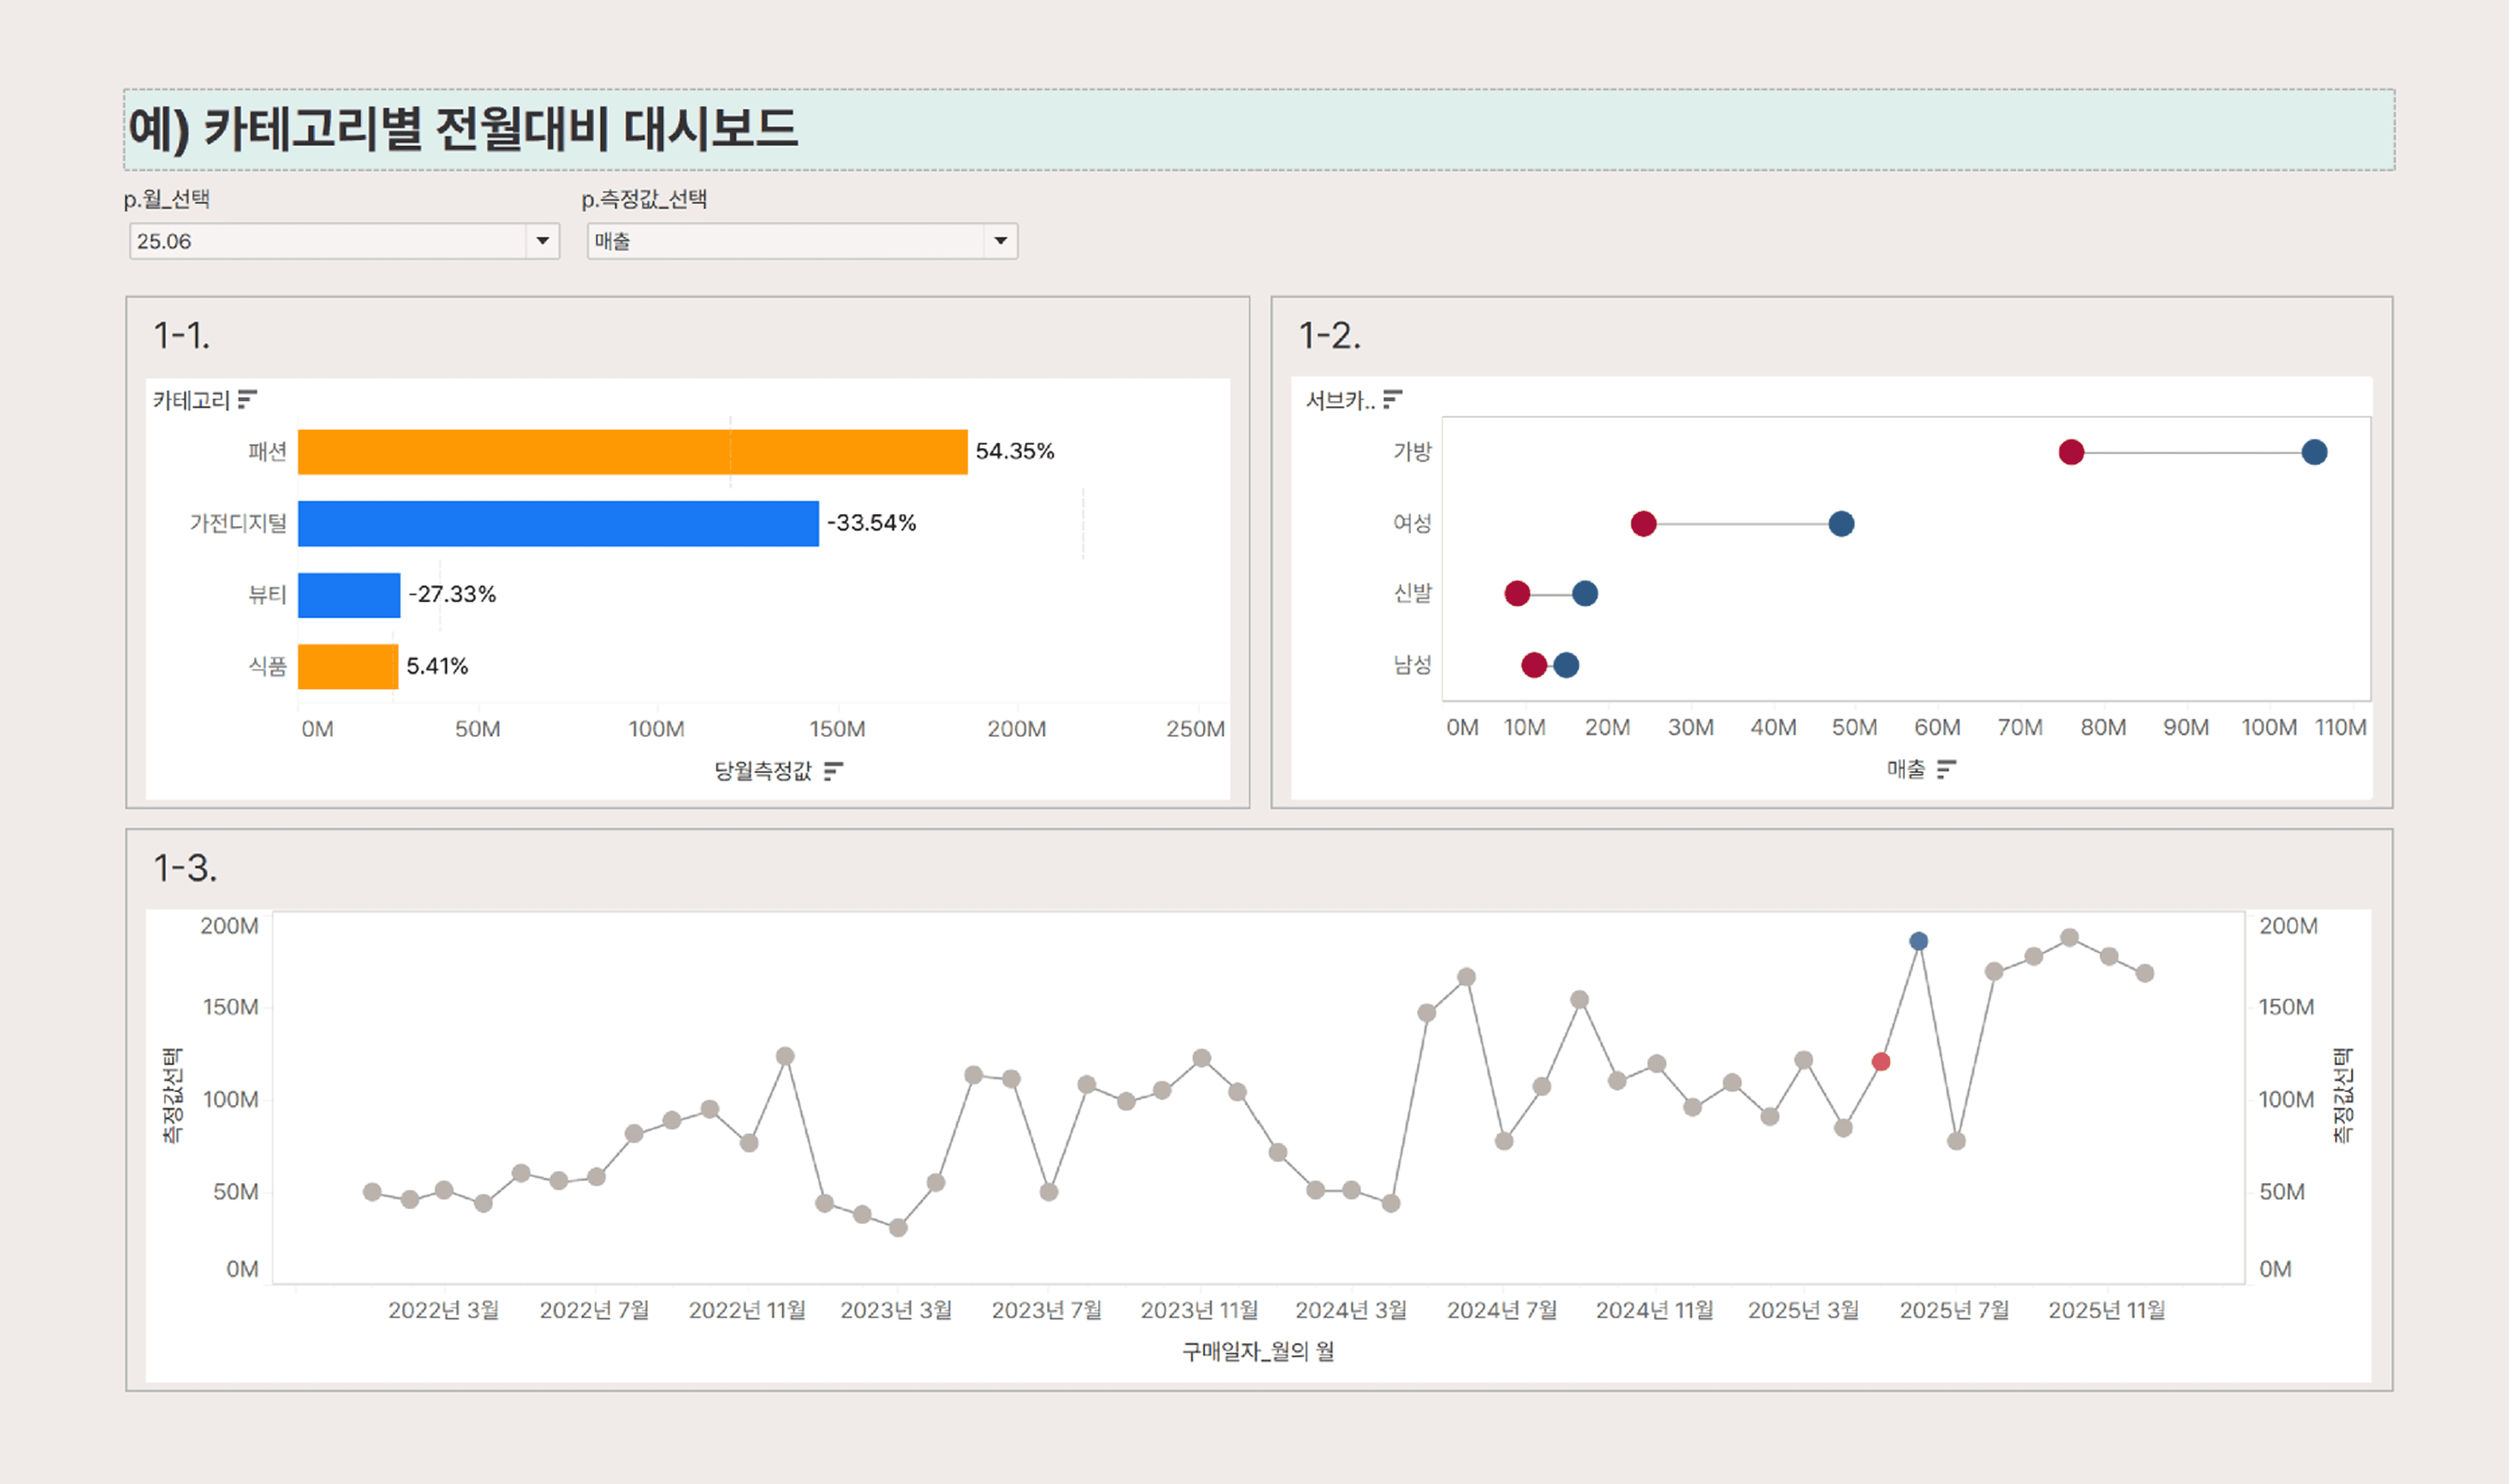Click the blue dot in 가방 row

coord(2314,452)
